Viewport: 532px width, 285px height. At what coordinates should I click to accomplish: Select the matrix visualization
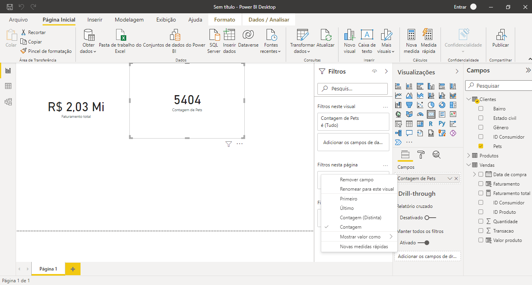click(420, 124)
